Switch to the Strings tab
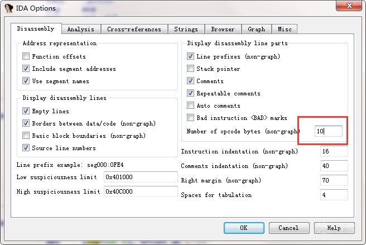The width and height of the screenshot is (366, 245). point(186,29)
